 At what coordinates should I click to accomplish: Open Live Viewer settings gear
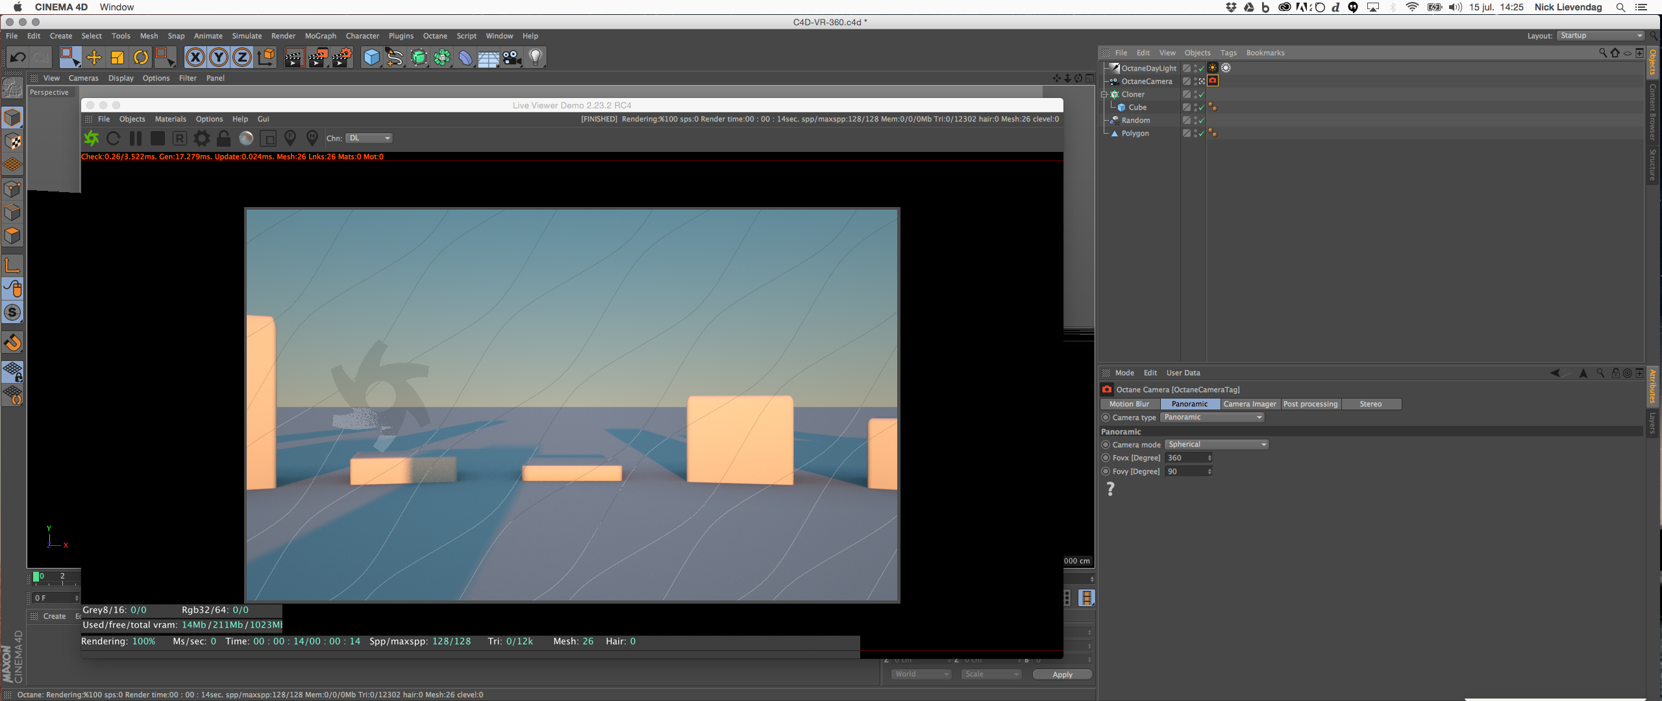tap(202, 138)
